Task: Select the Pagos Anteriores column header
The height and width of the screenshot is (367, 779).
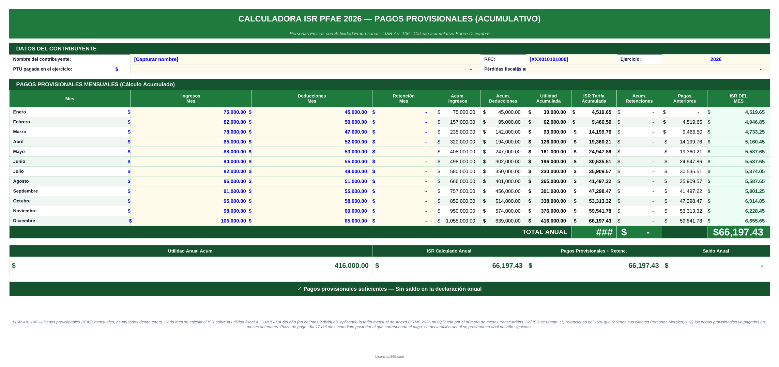Action: pyautogui.click(x=685, y=98)
